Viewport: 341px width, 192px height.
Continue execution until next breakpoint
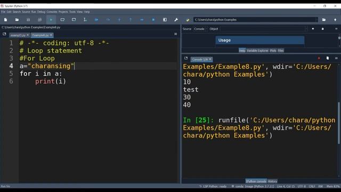142,20
